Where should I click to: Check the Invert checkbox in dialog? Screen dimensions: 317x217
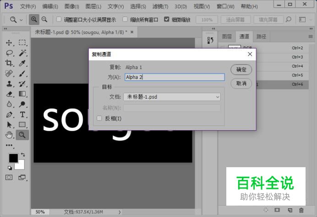pyautogui.click(x=99, y=118)
